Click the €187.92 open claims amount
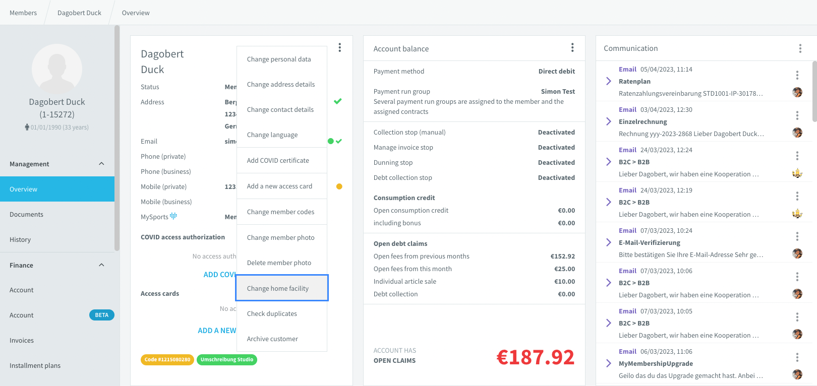 (x=536, y=357)
